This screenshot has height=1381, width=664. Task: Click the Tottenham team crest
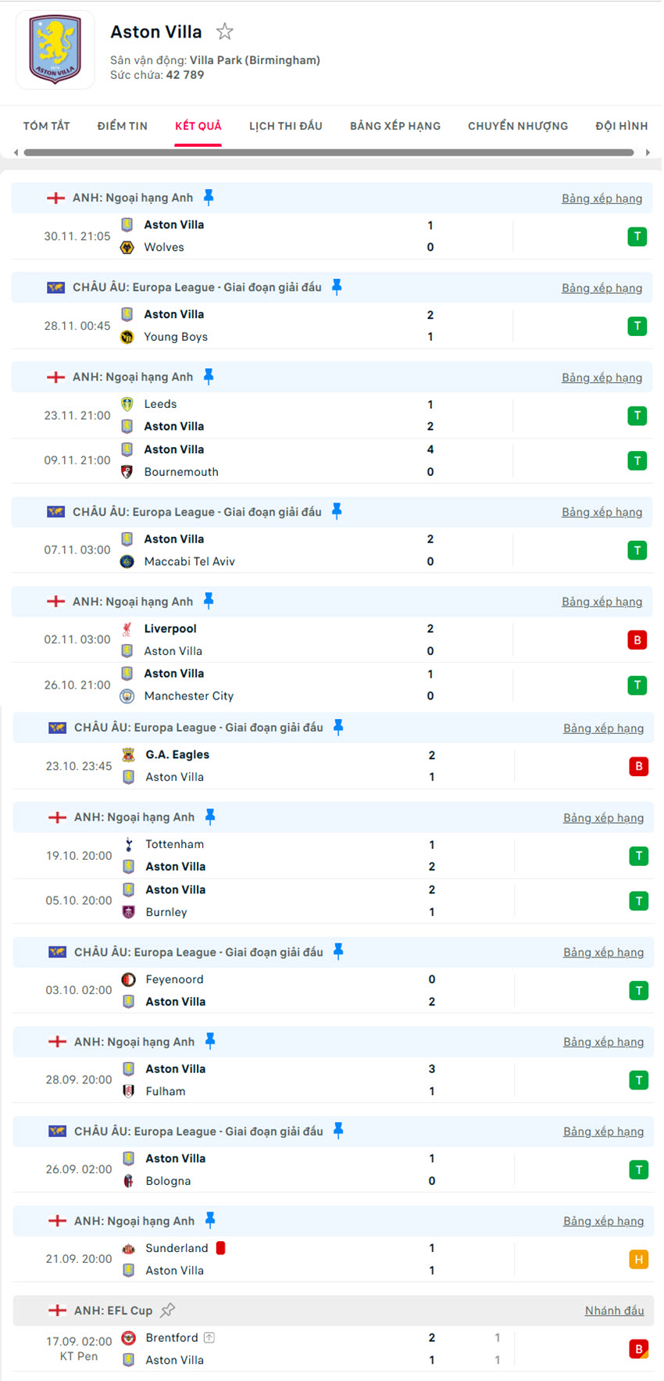tap(129, 844)
